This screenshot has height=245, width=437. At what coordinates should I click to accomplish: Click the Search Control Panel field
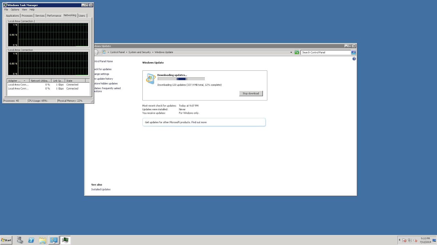pos(326,52)
